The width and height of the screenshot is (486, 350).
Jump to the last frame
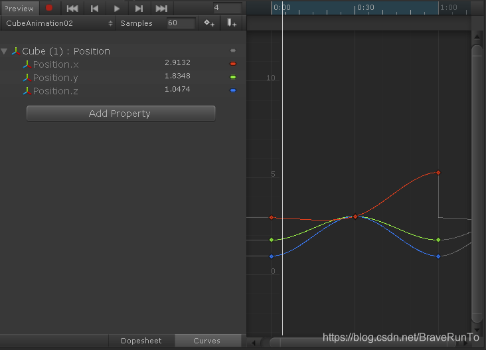[x=161, y=9]
